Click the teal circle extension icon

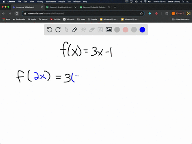point(150,14)
